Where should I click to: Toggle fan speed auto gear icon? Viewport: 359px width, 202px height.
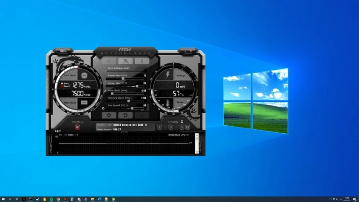click(103, 108)
